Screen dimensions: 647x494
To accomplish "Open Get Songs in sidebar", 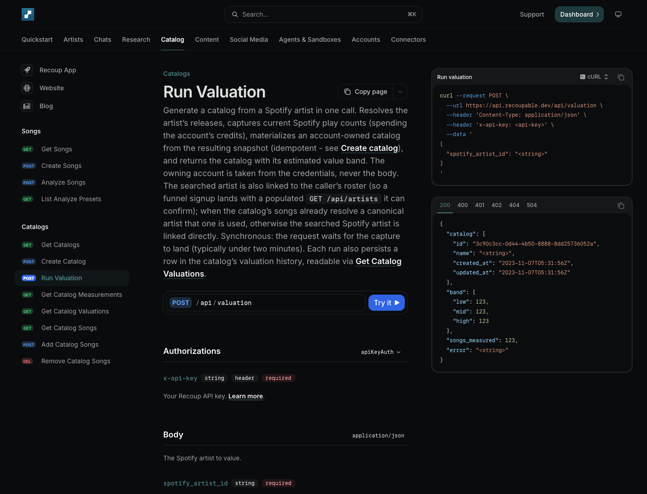I will point(72,149).
